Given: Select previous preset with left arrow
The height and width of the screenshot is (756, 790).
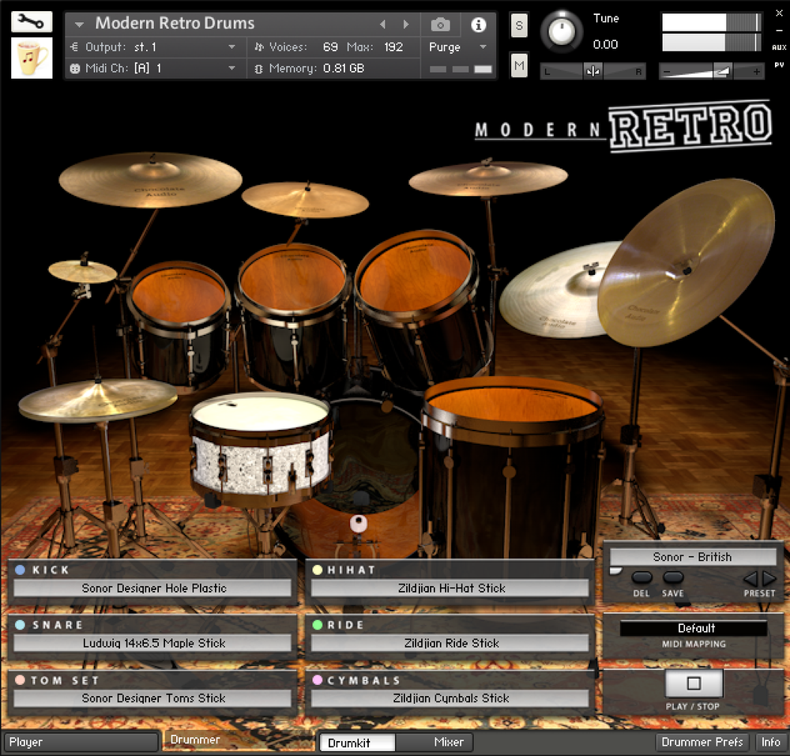Looking at the screenshot, I should pyautogui.click(x=750, y=578).
